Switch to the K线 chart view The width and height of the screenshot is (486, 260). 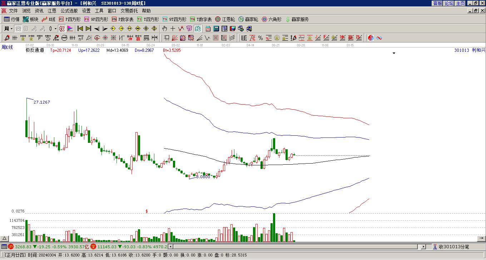click(x=48, y=19)
